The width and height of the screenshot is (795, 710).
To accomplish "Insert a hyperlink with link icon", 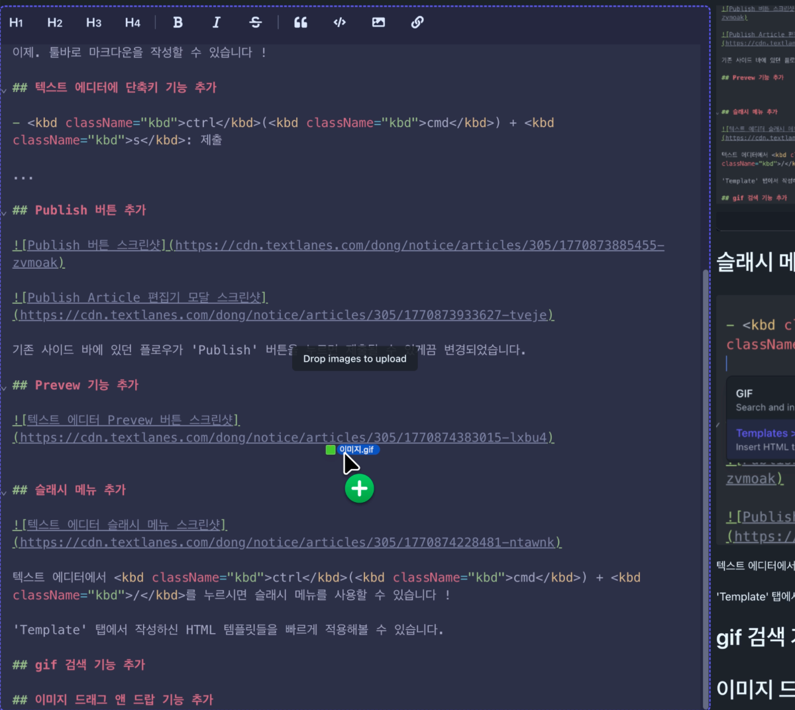I will coord(417,23).
